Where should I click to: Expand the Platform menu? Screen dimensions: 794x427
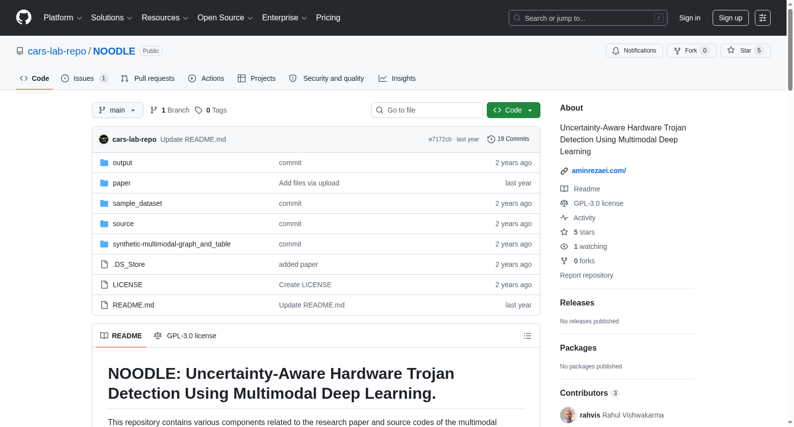pyautogui.click(x=63, y=18)
